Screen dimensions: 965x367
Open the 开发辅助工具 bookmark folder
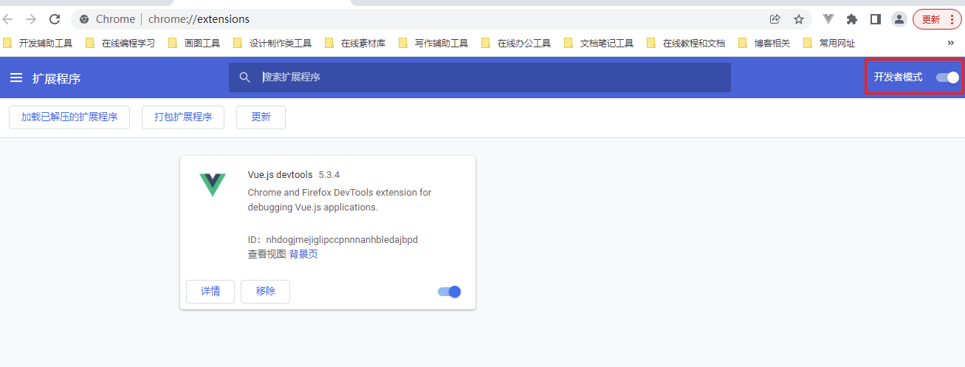pos(38,44)
